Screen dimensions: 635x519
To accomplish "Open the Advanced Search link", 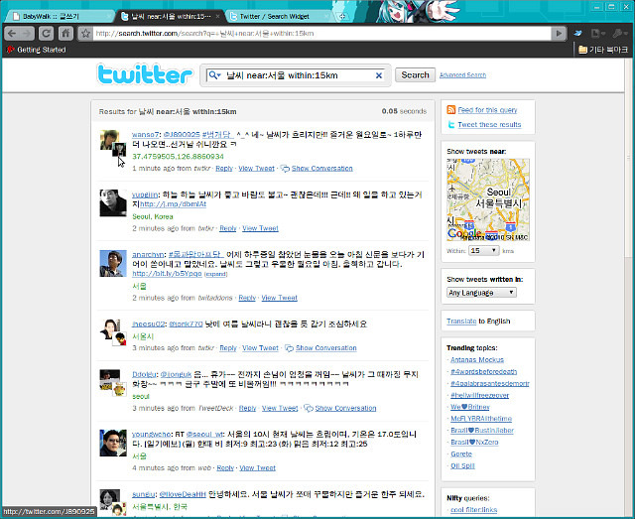I will point(462,75).
